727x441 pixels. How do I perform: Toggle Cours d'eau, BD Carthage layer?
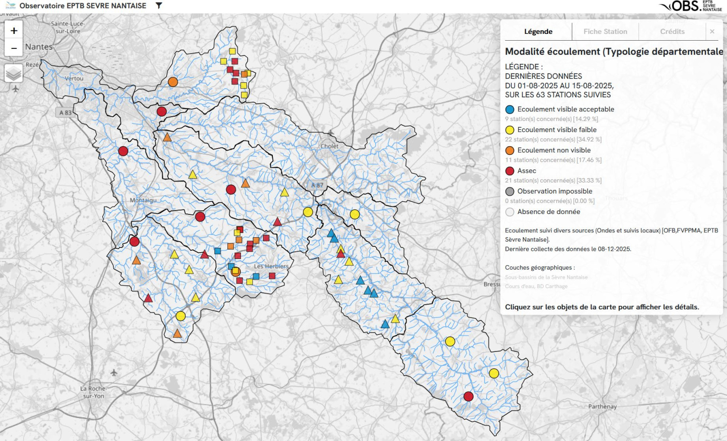click(x=536, y=287)
